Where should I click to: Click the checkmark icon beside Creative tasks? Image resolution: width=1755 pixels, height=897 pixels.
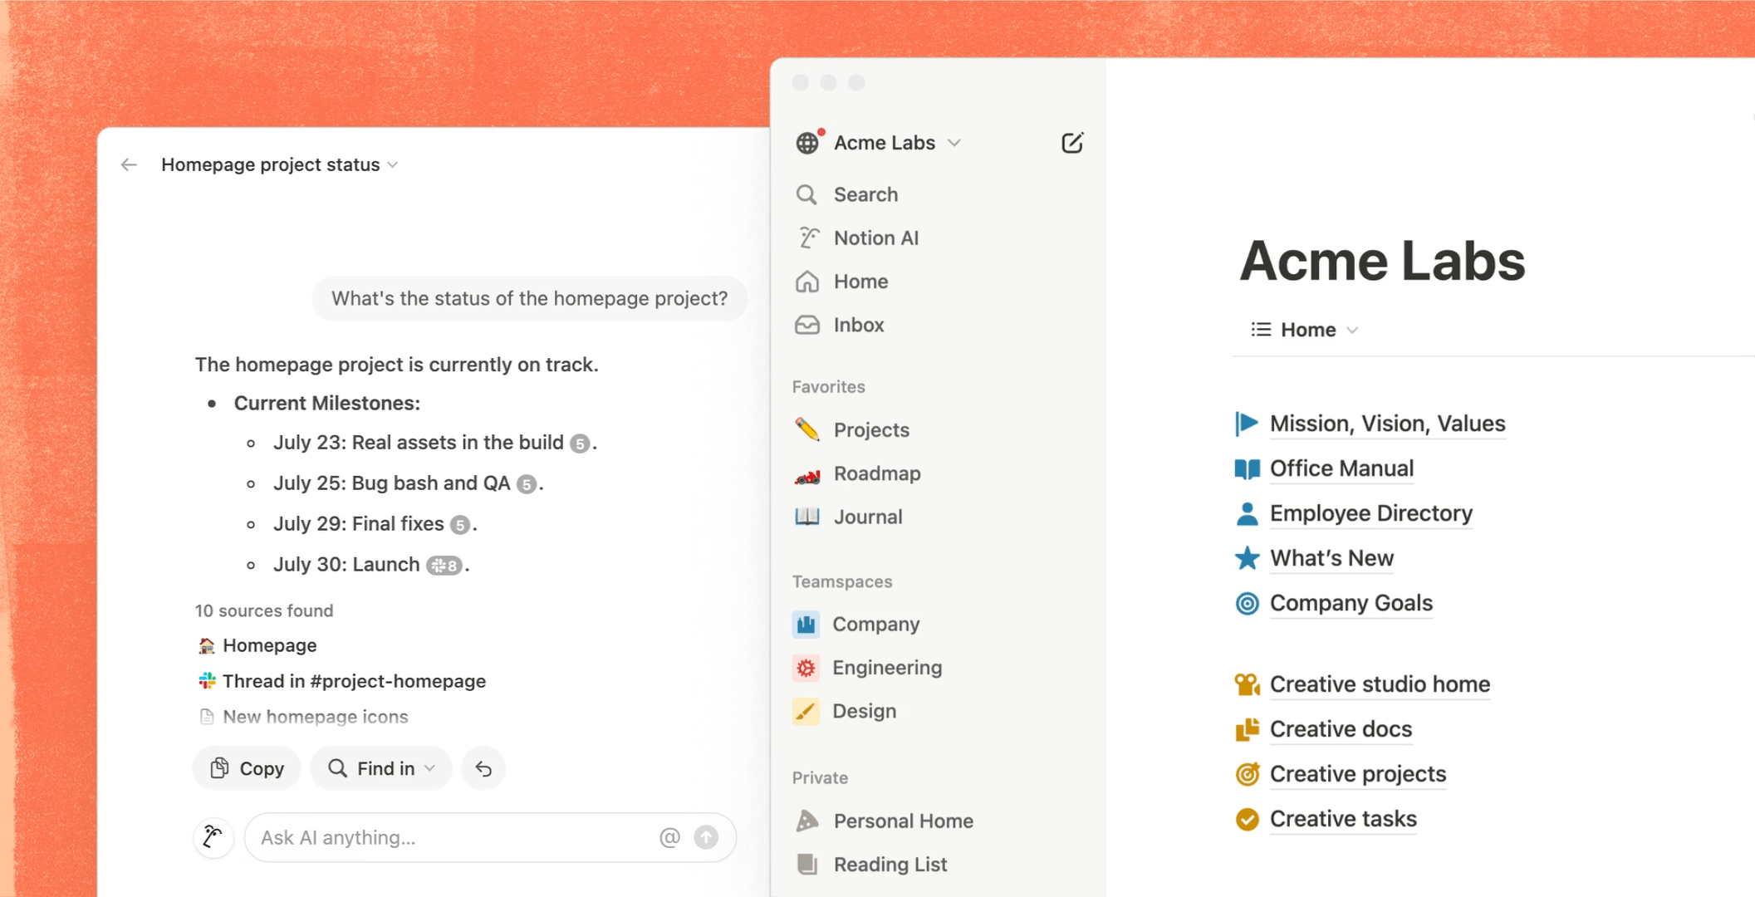click(1247, 819)
